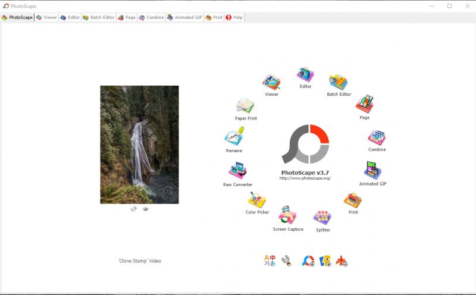This screenshot has height=295, width=476.
Task: Click the waterfall photo thumbnail
Action: (x=139, y=145)
